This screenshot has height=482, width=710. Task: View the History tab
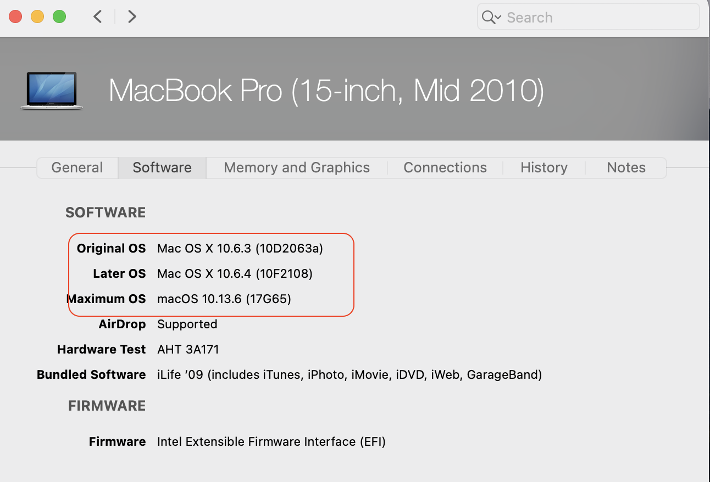[x=544, y=167]
